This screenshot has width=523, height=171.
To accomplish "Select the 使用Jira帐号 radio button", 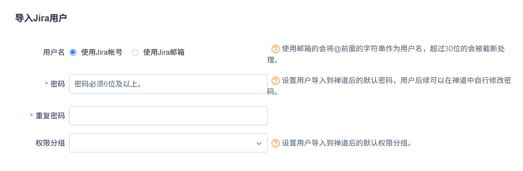I will 73,52.
